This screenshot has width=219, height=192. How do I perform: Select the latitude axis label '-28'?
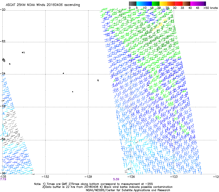pos(3,139)
